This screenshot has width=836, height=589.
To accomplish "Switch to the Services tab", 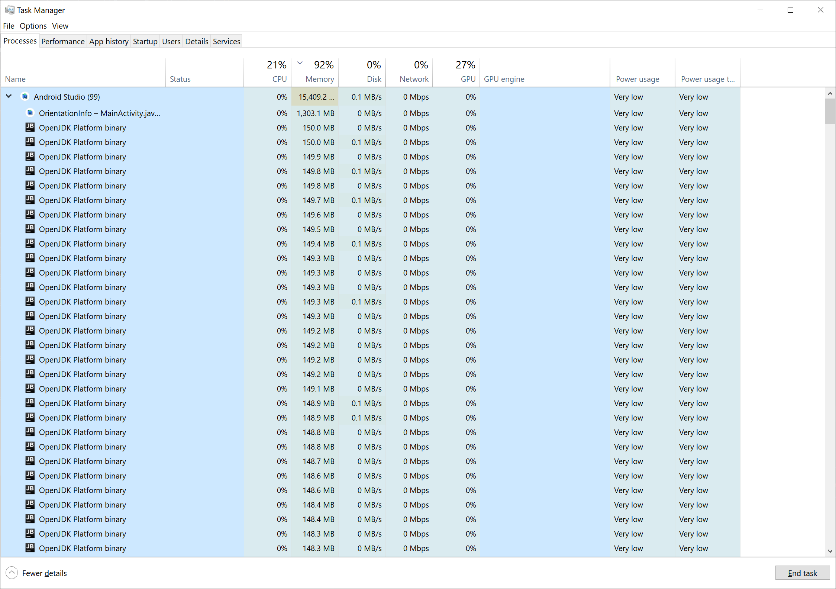I will point(227,41).
